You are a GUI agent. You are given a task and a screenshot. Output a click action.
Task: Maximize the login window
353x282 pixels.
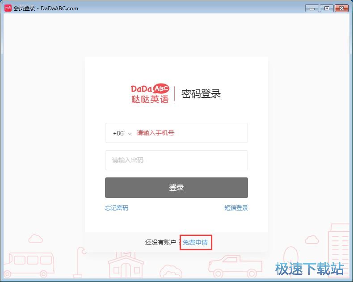click(x=327, y=8)
